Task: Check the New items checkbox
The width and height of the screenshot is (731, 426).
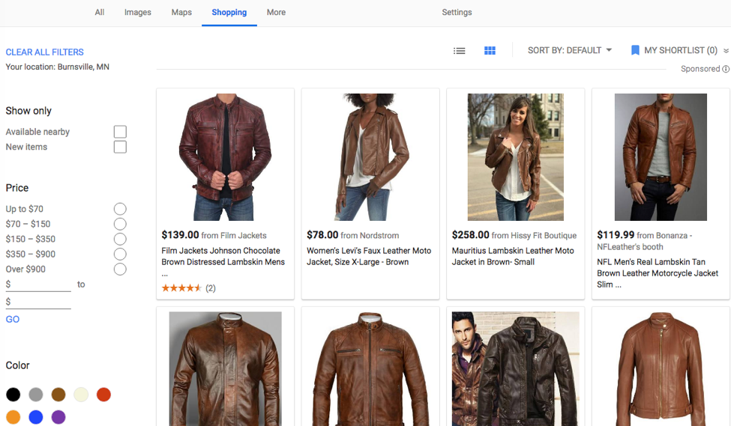Action: (120, 147)
